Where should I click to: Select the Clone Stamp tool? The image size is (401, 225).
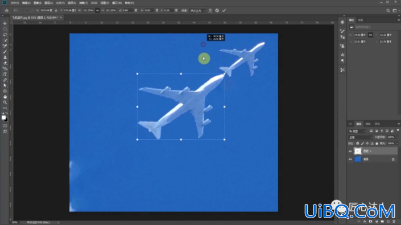pos(5,57)
